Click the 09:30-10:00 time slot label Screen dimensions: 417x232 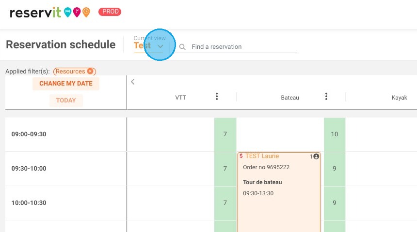pyautogui.click(x=29, y=169)
